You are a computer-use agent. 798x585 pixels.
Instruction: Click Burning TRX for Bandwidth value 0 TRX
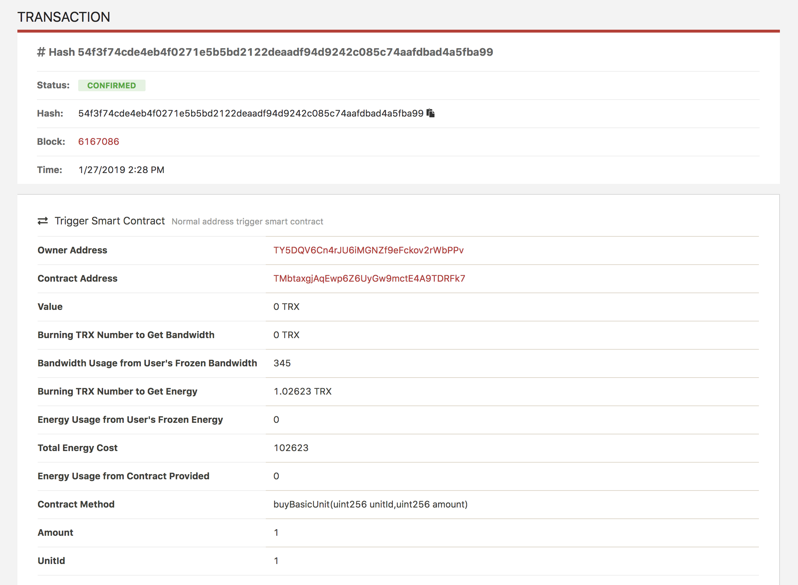[x=286, y=335]
